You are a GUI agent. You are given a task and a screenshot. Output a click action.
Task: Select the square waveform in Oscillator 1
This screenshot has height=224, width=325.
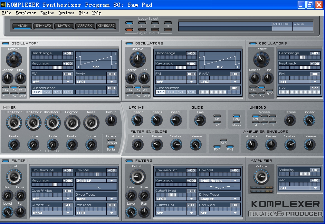tap(5, 87)
